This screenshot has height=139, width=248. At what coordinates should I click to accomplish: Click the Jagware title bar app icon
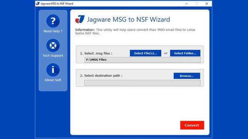point(38,3)
